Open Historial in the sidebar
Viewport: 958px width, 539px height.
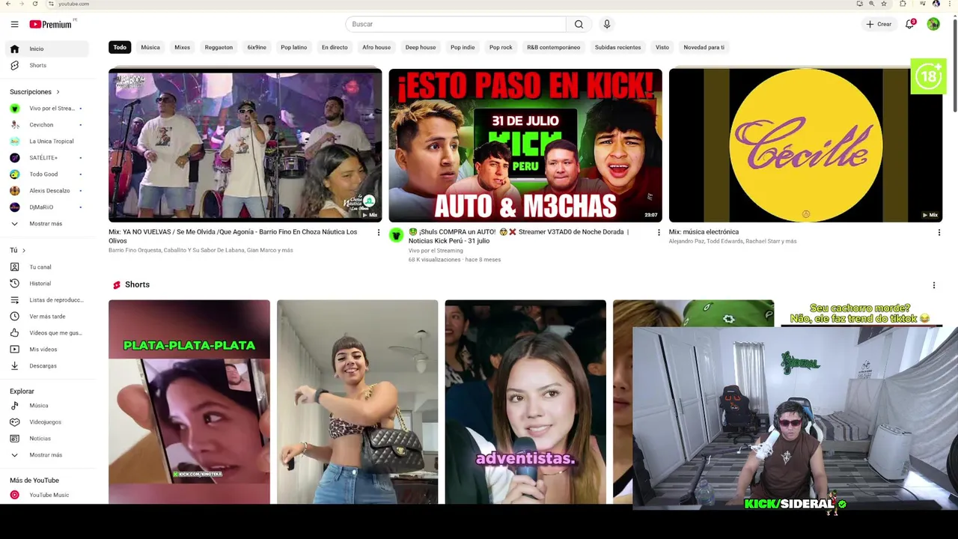coord(46,283)
